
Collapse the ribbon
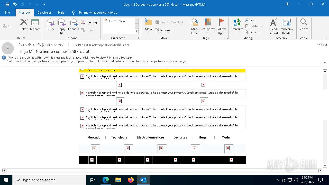[x=325, y=38]
